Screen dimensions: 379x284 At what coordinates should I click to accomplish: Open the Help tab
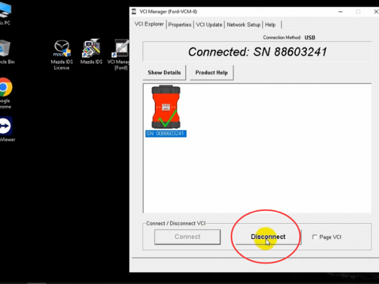(x=270, y=25)
